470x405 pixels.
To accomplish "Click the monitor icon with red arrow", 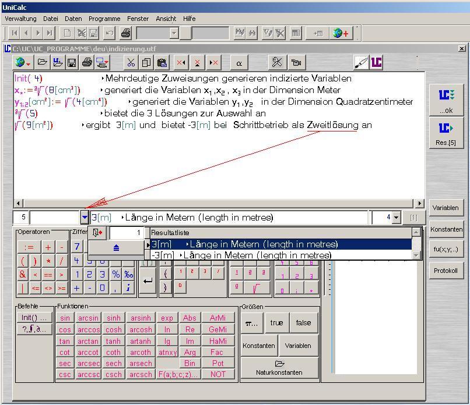I will tap(103, 63).
